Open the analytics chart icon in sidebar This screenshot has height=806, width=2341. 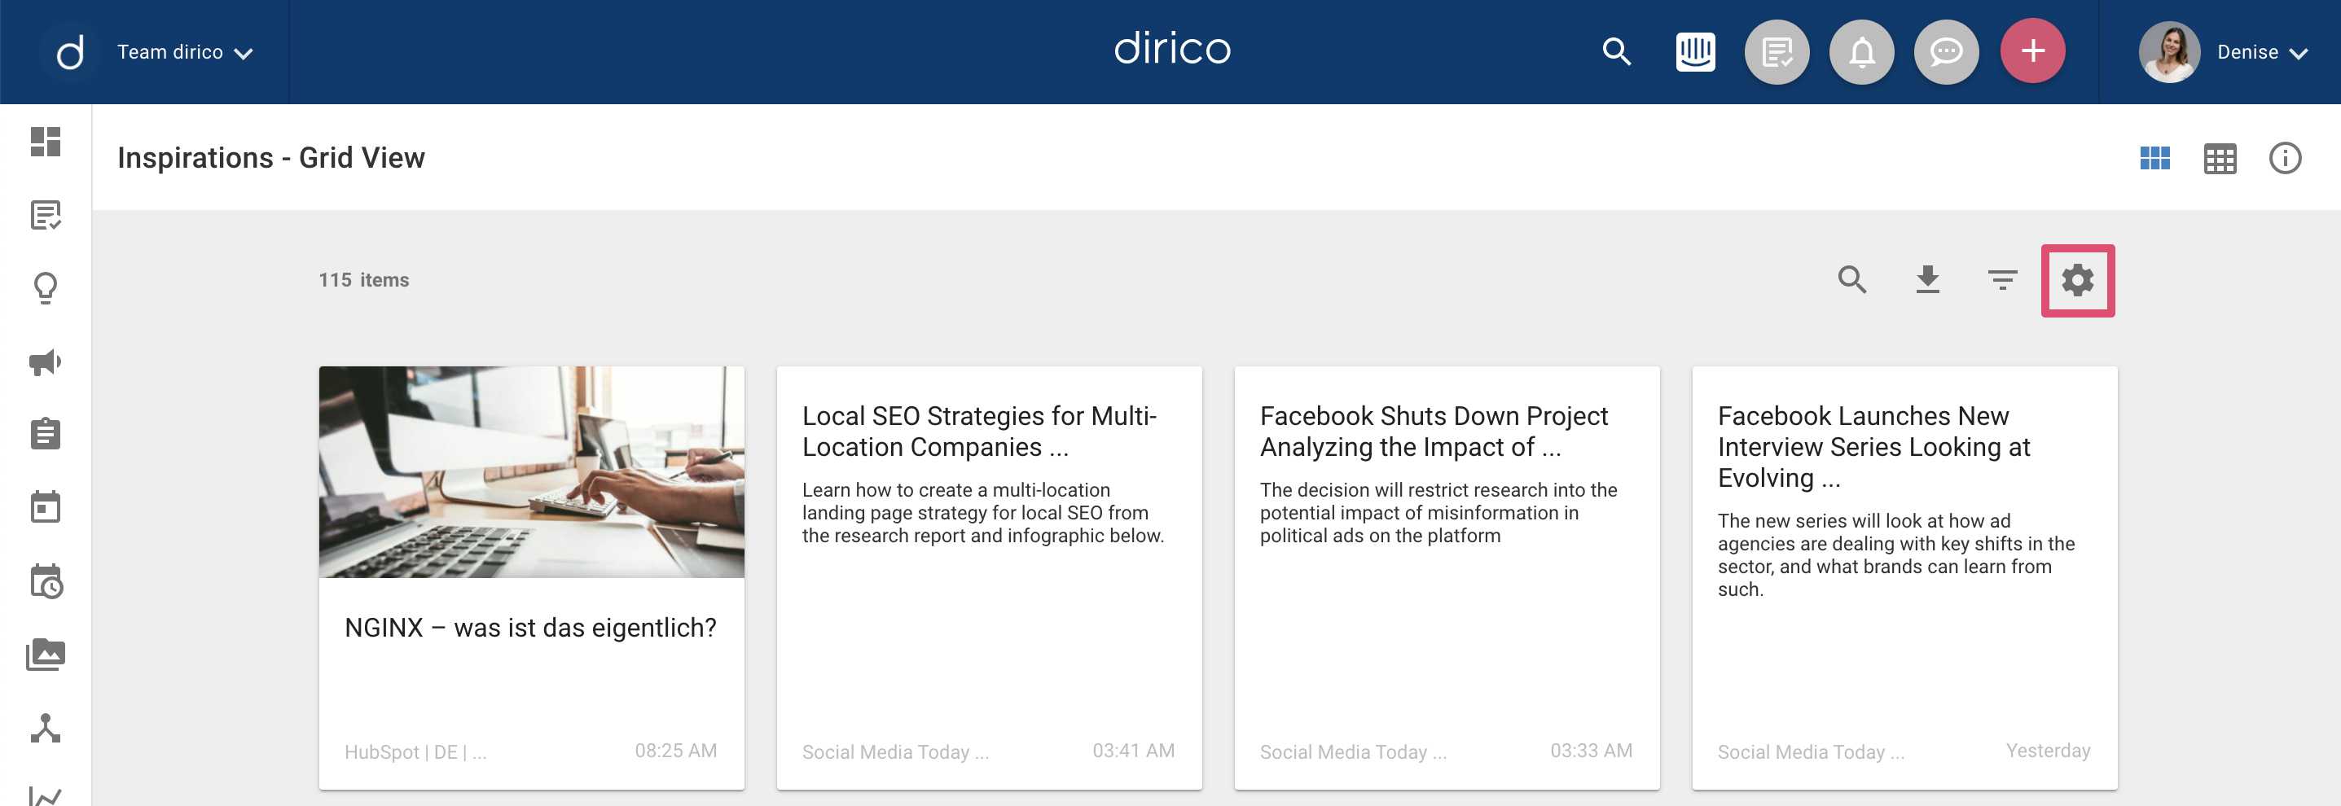point(46,795)
